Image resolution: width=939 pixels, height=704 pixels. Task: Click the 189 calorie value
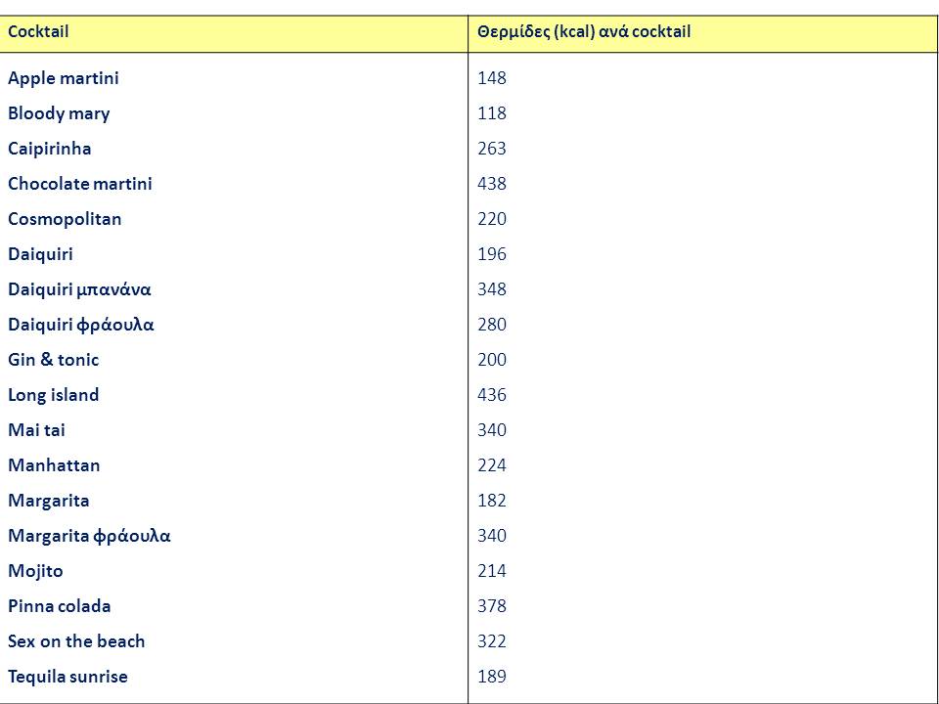(492, 677)
